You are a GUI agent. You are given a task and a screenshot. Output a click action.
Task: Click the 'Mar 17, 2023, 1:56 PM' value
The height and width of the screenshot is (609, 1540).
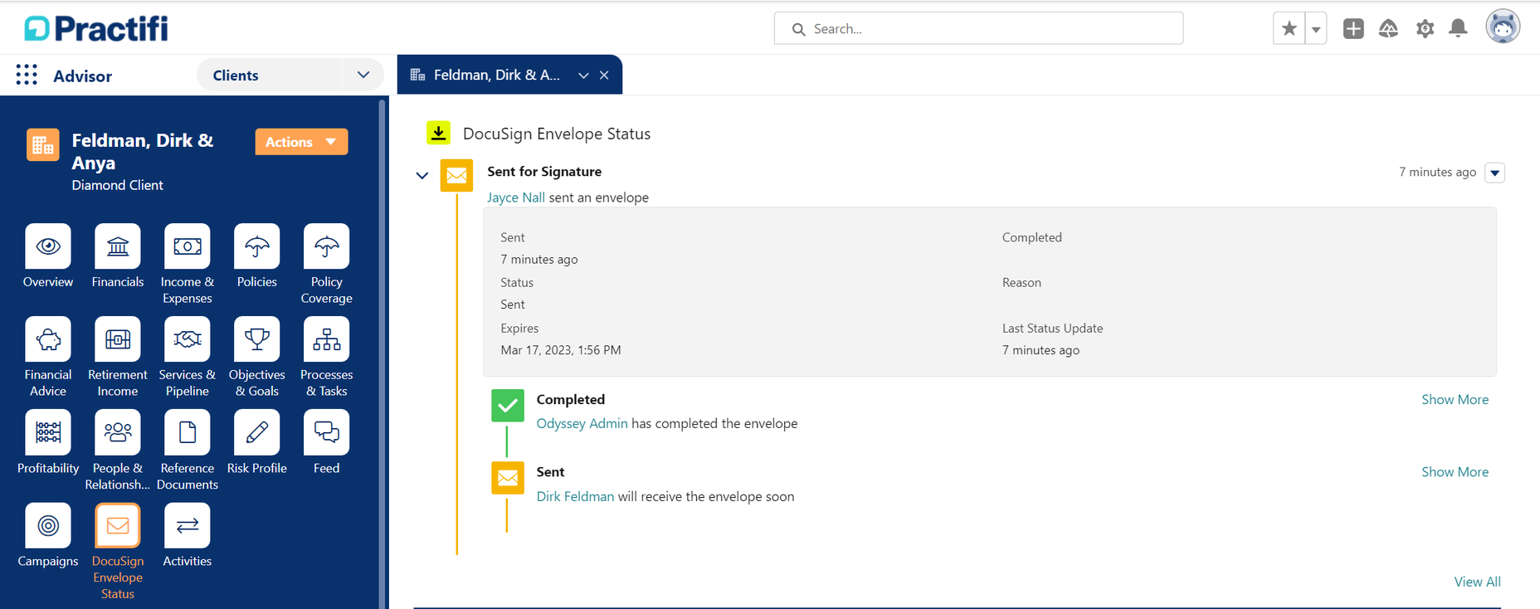coord(561,350)
